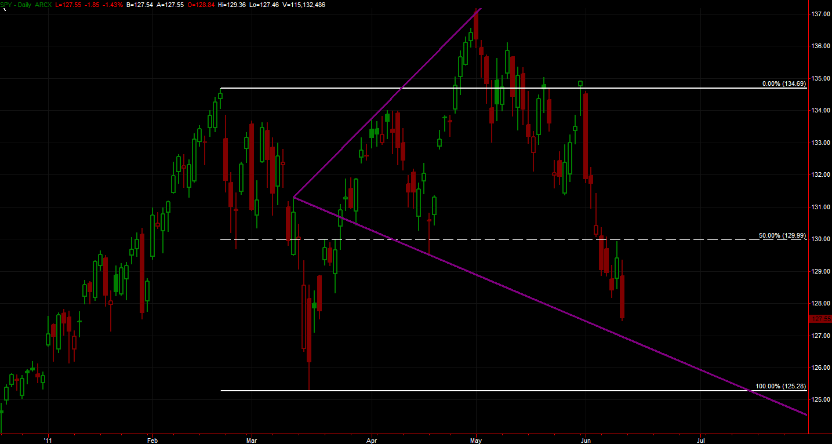Image resolution: width=832 pixels, height=444 pixels.
Task: Click the high Hi=129.36 readout
Action: tap(233, 4)
